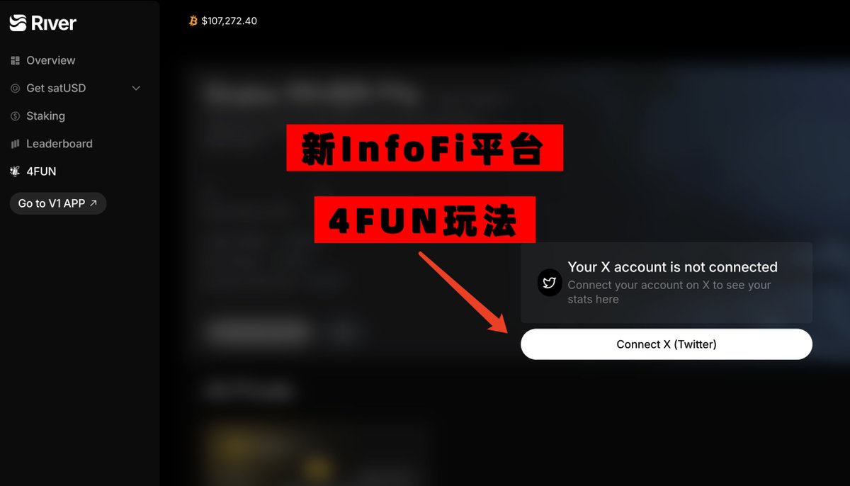850x486 pixels.
Task: Select the 4FUN text label
Action: 41,171
